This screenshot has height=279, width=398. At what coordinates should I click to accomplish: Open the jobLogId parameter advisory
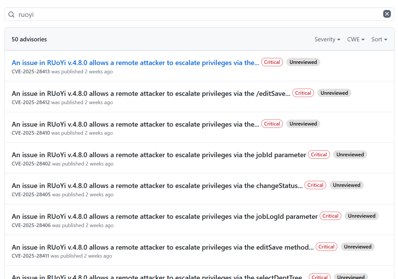click(x=164, y=217)
